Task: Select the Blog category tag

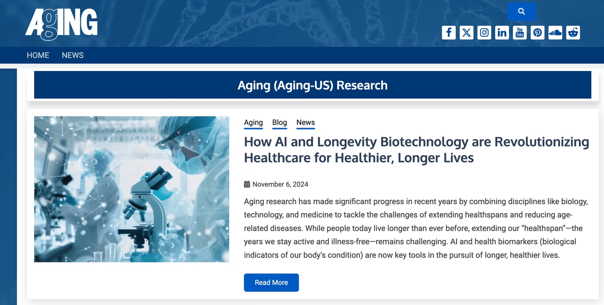Action: pyautogui.click(x=279, y=123)
